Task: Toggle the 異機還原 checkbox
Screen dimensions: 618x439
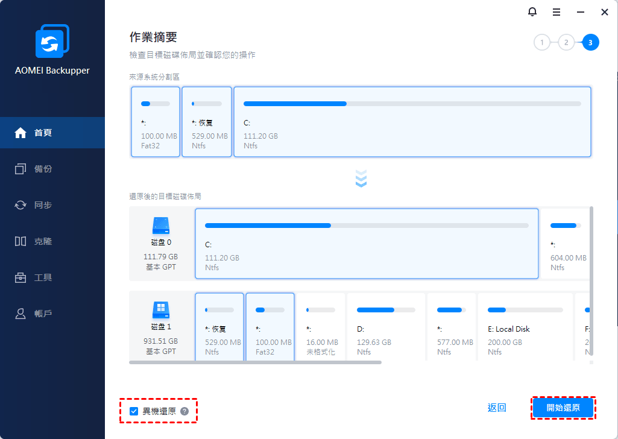Action: 134,411
